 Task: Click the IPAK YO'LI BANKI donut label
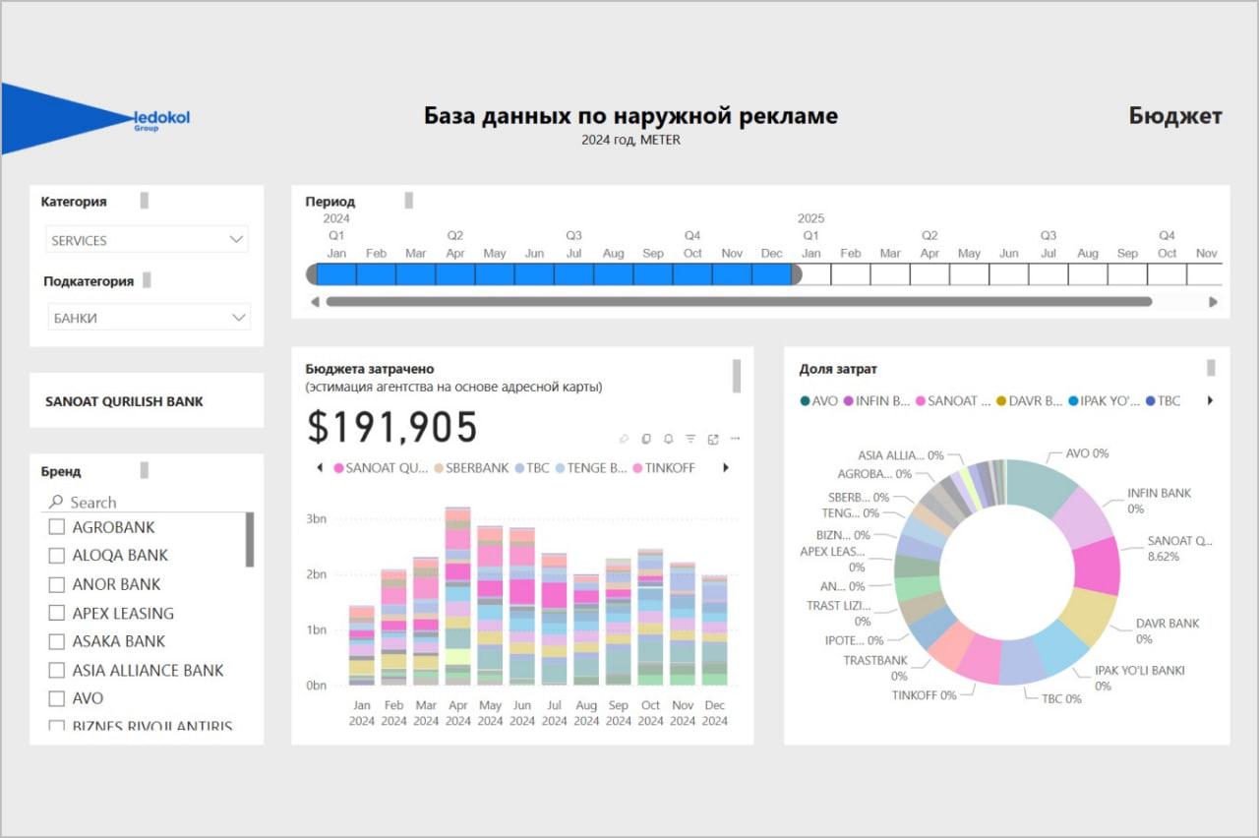[x=1140, y=678]
